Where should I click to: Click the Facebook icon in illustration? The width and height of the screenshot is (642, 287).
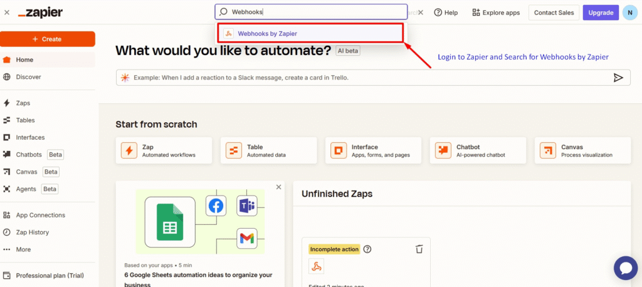(216, 206)
